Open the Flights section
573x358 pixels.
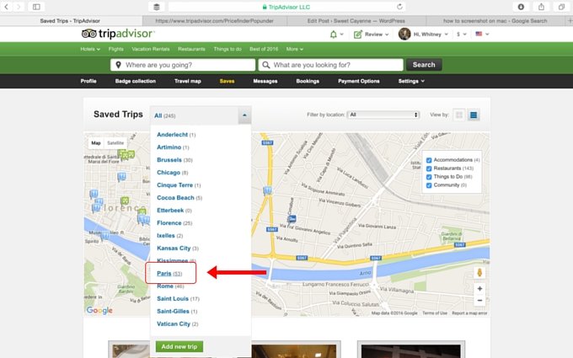pos(115,49)
